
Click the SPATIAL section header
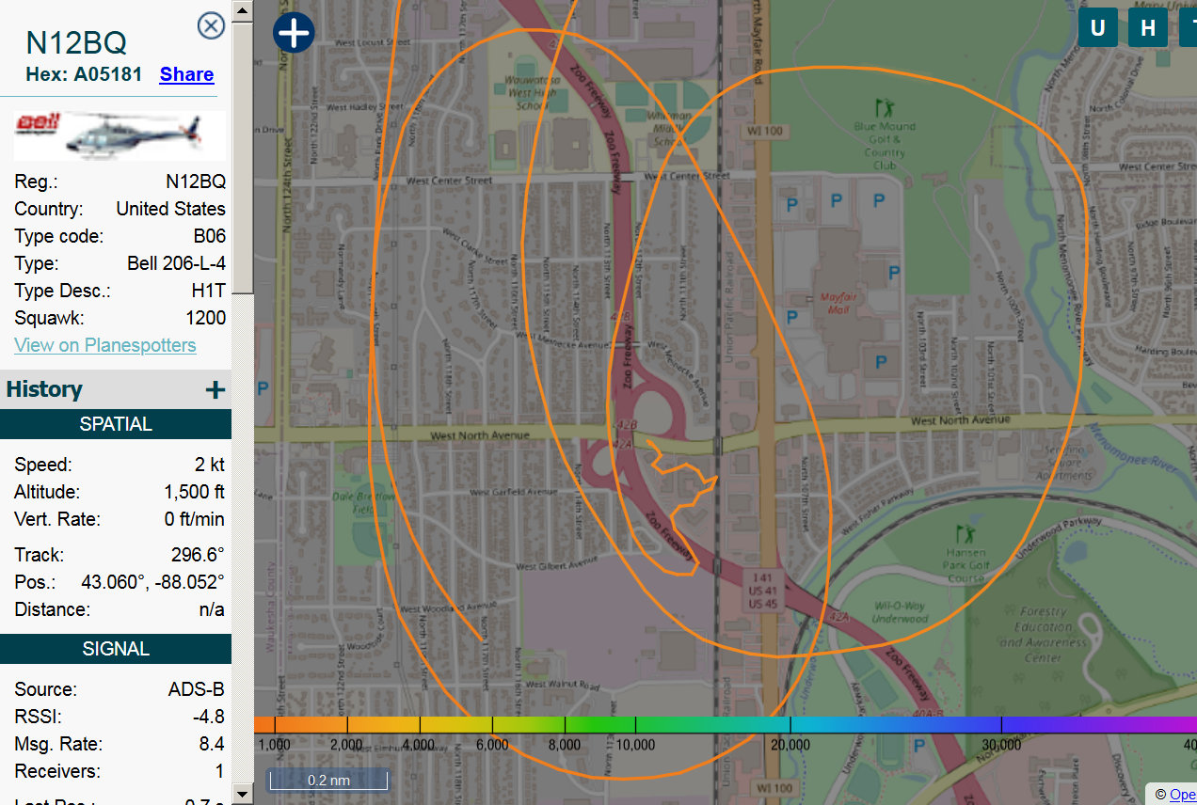click(x=116, y=424)
